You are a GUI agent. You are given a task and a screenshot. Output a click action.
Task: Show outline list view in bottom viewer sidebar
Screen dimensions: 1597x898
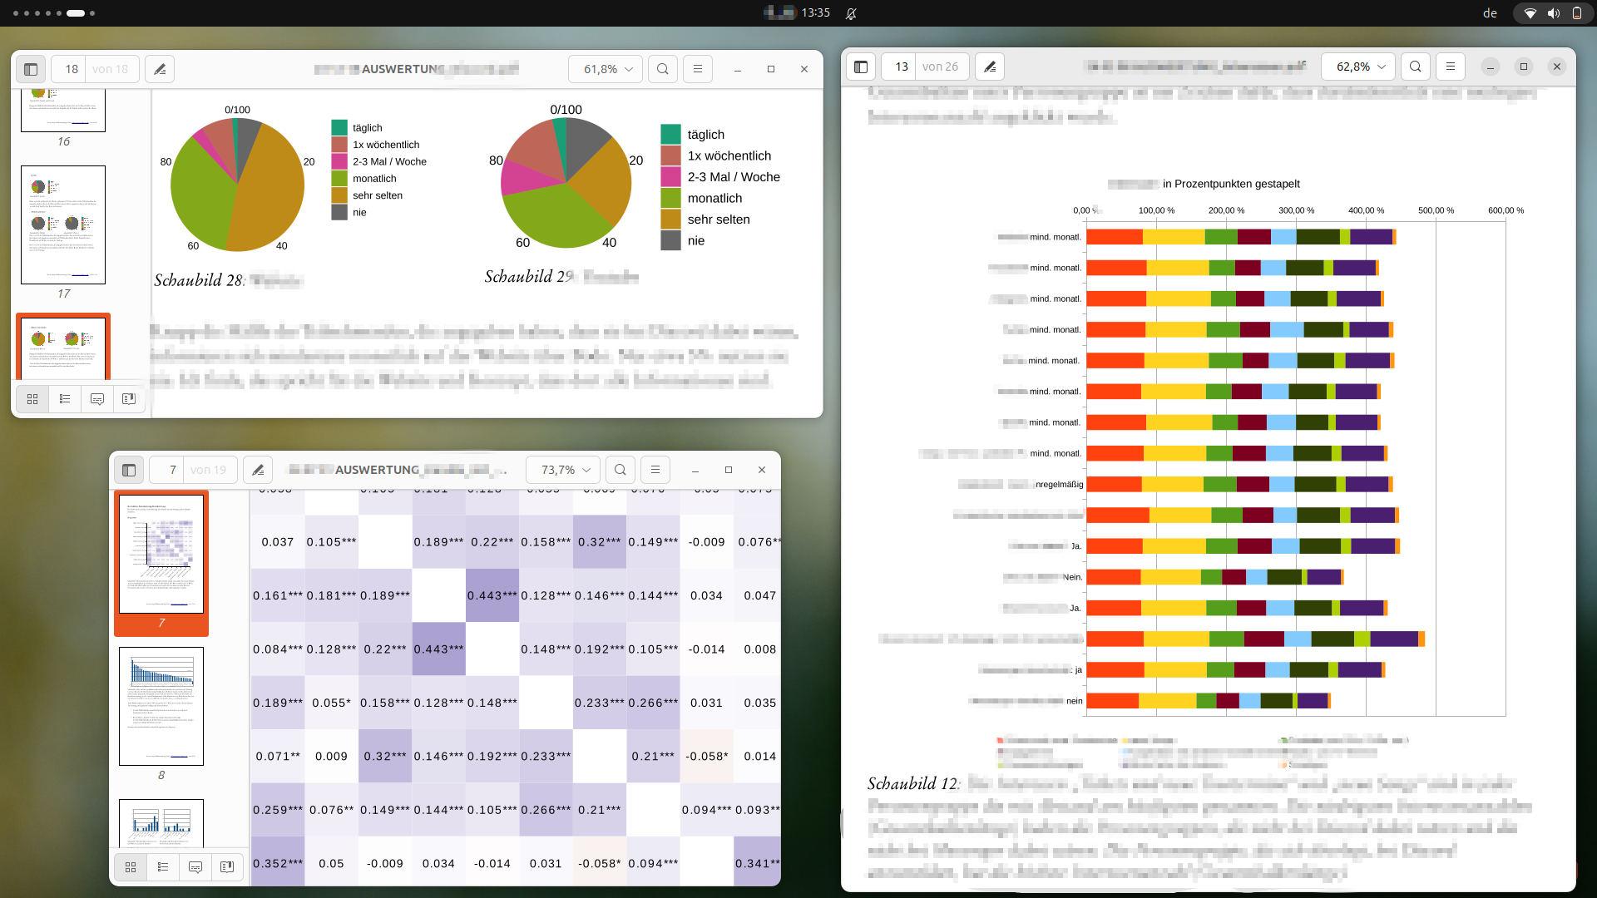(163, 866)
